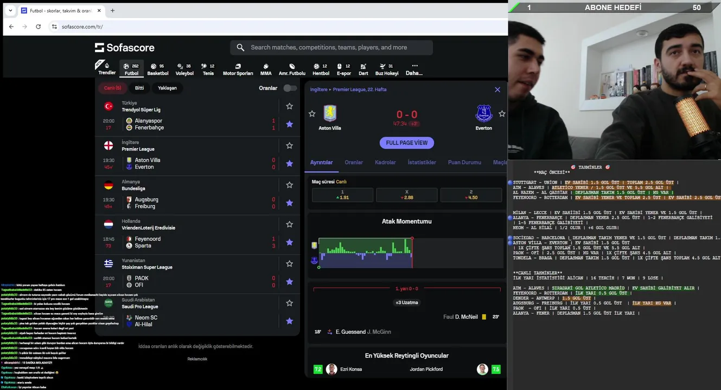Open the Dart category
This screenshot has width=721, height=390.
(363, 69)
